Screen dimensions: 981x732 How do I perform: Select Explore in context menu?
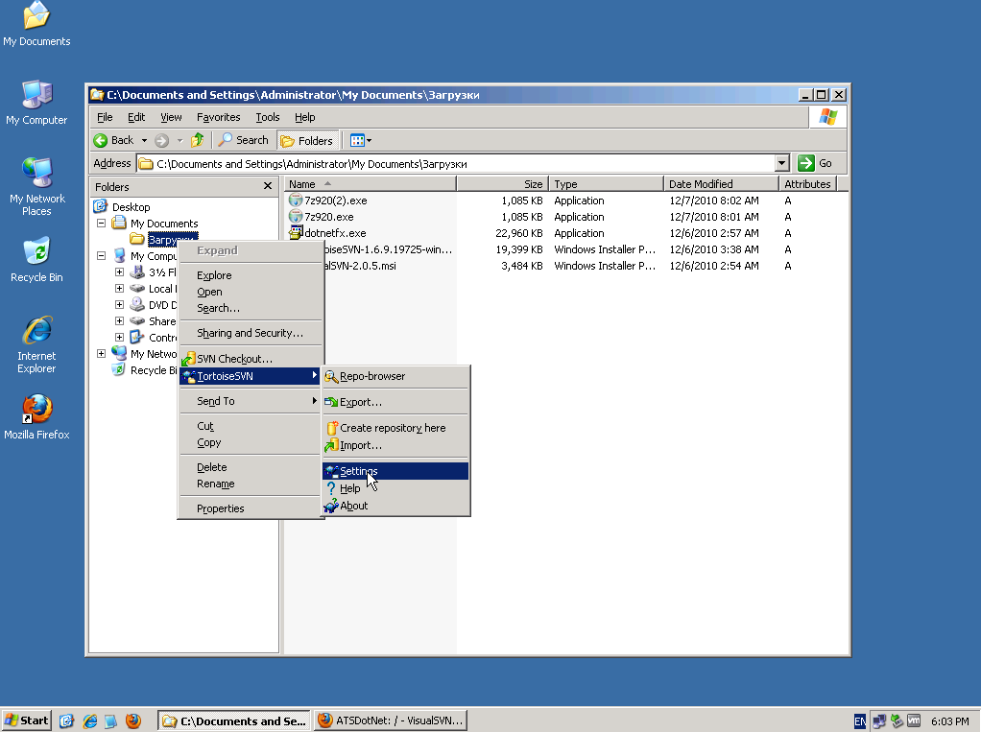[x=251, y=275]
